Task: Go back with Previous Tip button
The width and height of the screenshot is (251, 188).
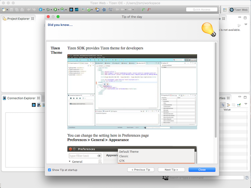Action: coord(141,170)
